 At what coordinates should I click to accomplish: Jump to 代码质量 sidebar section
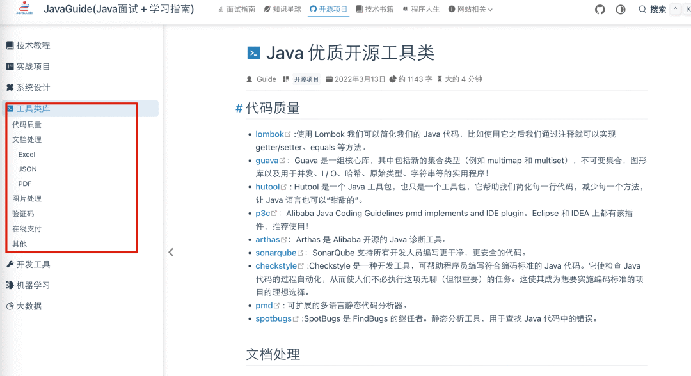27,125
